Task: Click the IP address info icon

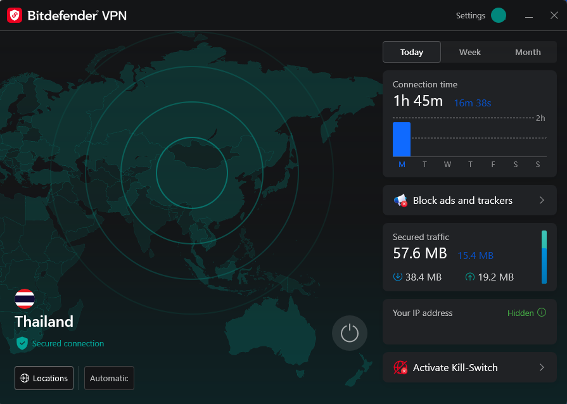Action: pyautogui.click(x=542, y=313)
